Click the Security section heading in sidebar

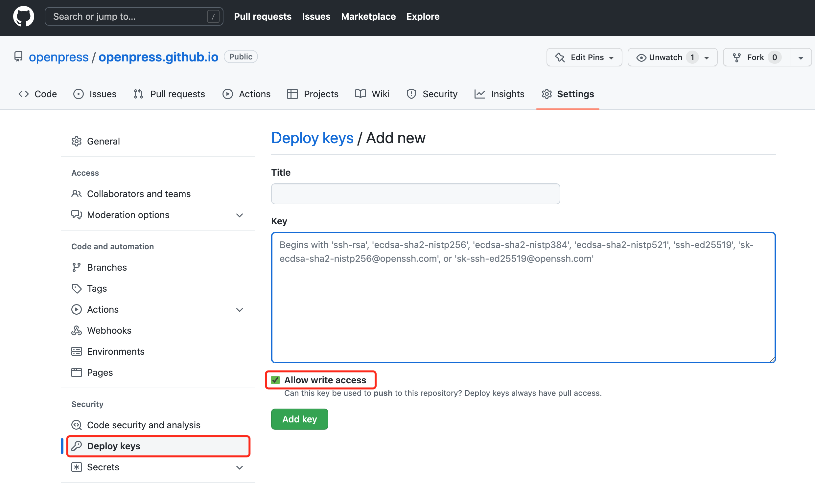[87, 404]
